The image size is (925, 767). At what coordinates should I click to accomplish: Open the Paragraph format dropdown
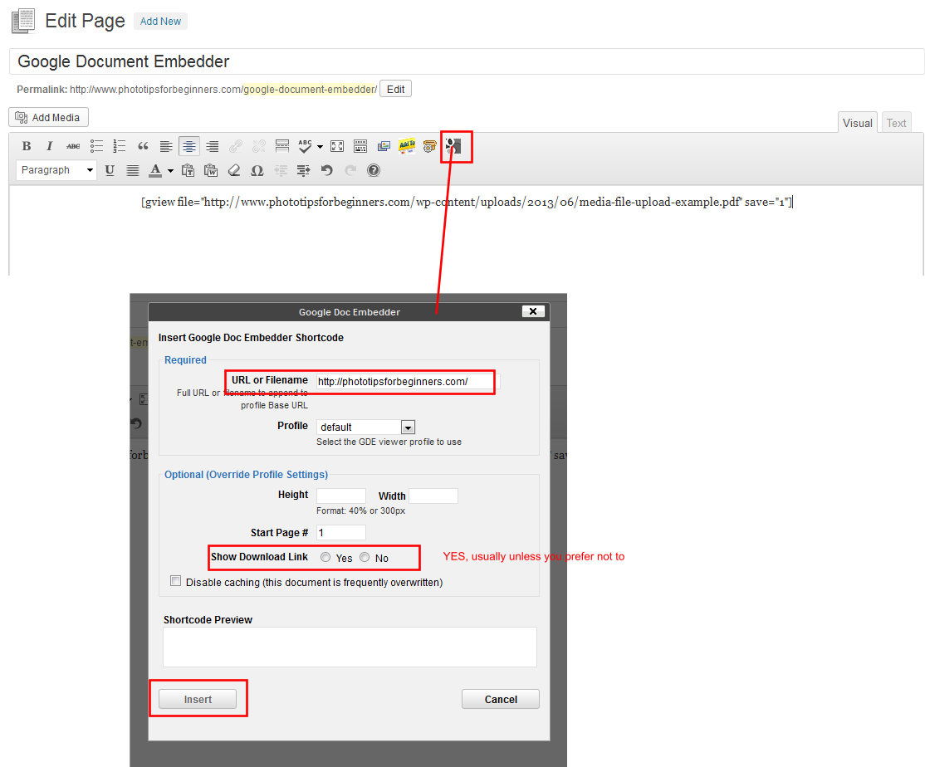[56, 170]
